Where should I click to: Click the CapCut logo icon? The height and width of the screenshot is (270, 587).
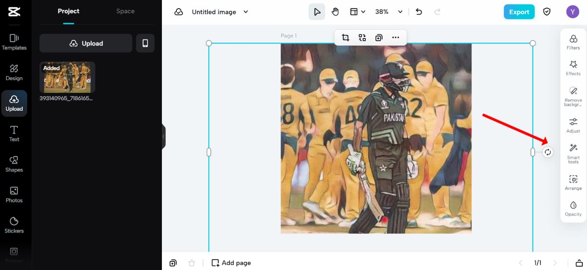coord(14,12)
